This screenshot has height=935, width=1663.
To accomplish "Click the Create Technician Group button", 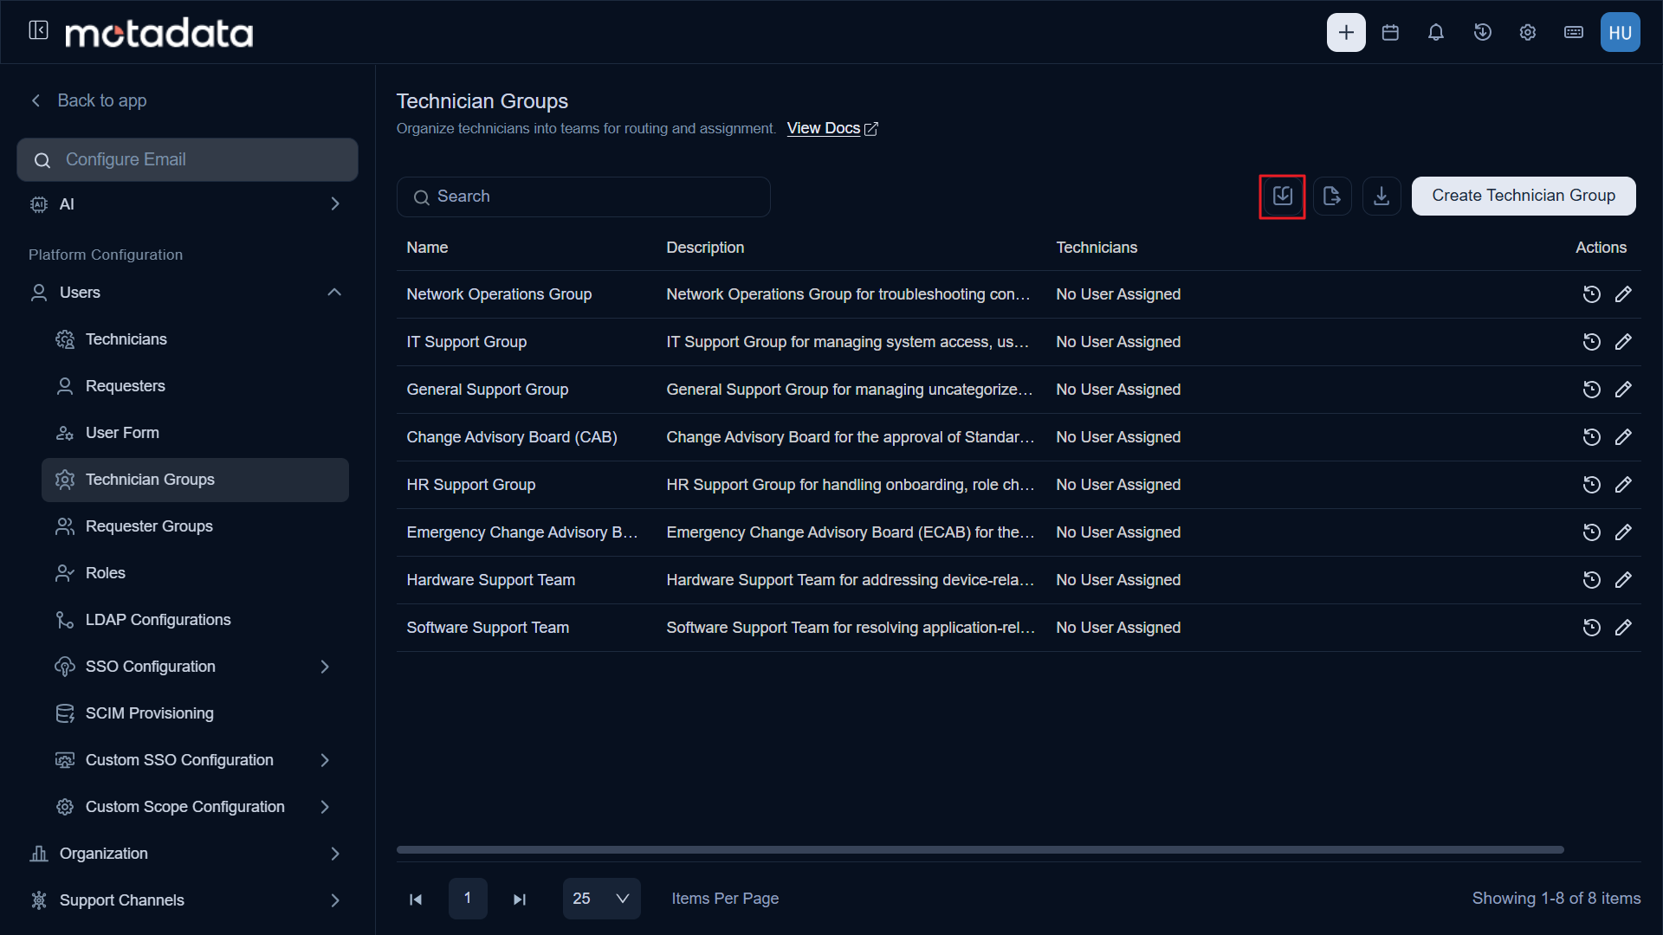I will [x=1524, y=197].
